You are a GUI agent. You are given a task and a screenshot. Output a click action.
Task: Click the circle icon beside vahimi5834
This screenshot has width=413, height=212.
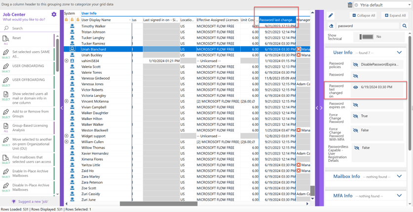67,61
